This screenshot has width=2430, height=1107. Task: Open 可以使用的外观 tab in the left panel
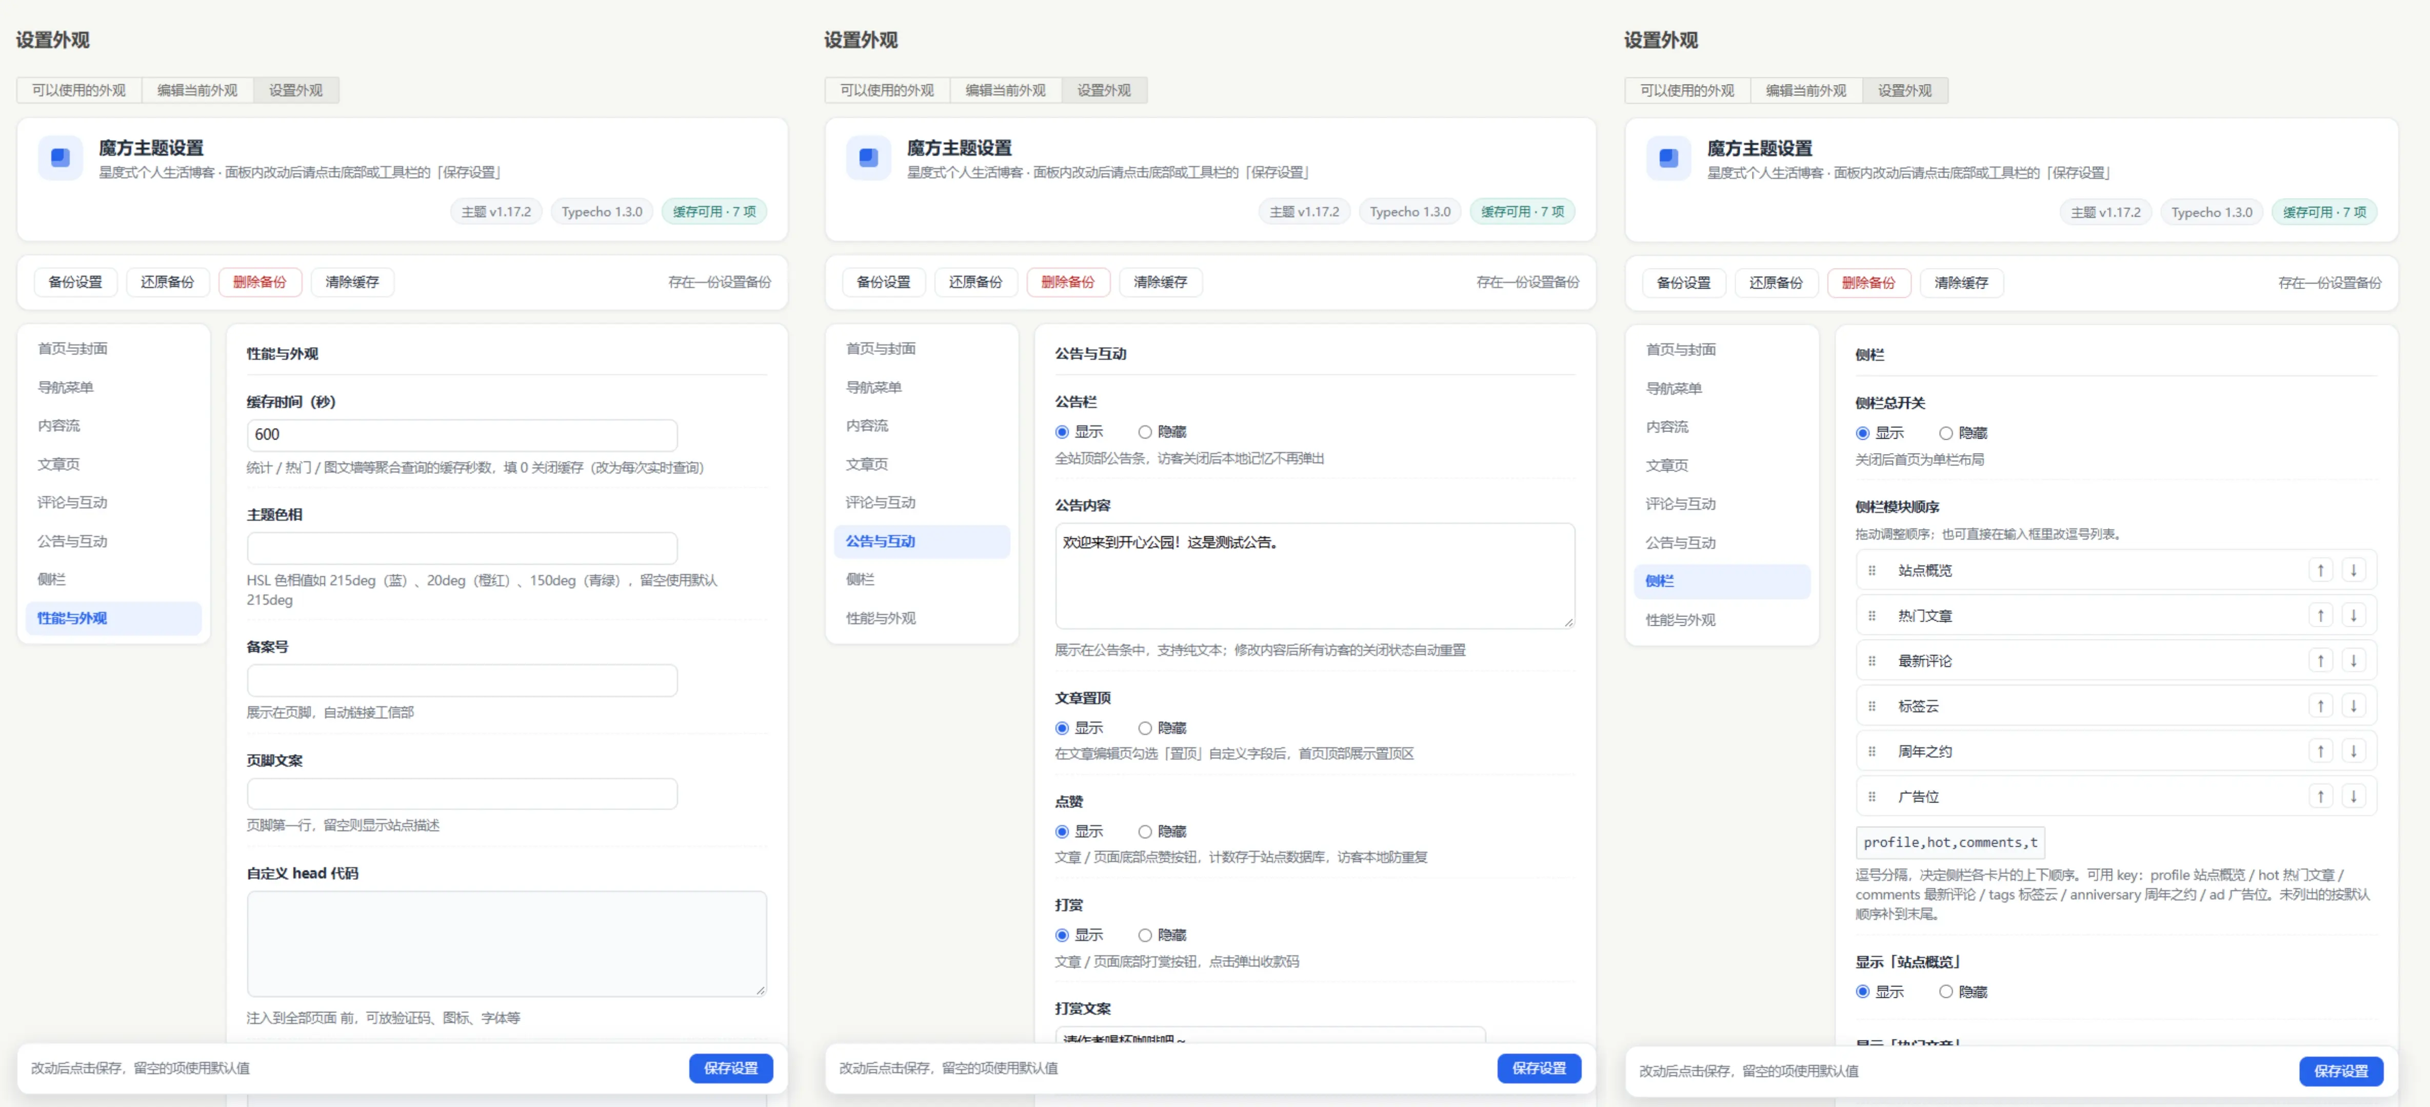pyautogui.click(x=79, y=91)
